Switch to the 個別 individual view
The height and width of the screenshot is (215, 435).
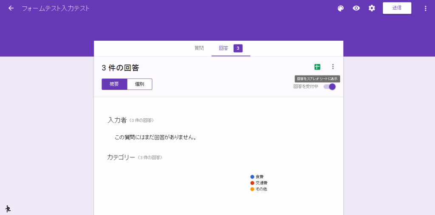(139, 84)
